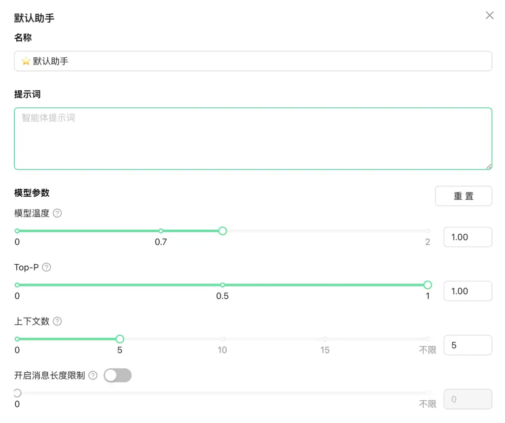Image resolution: width=505 pixels, height=423 pixels.
Task: Click the temperature value box showing 1.00
Action: click(468, 237)
